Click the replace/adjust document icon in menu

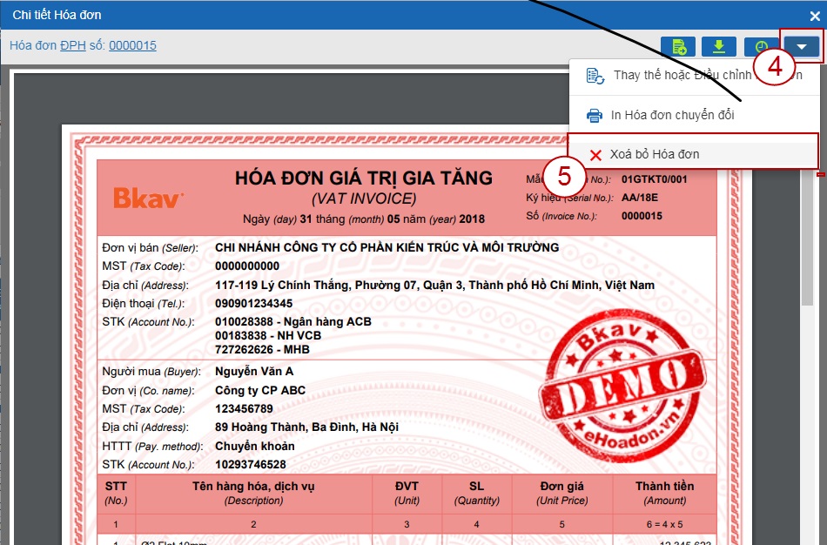[595, 76]
